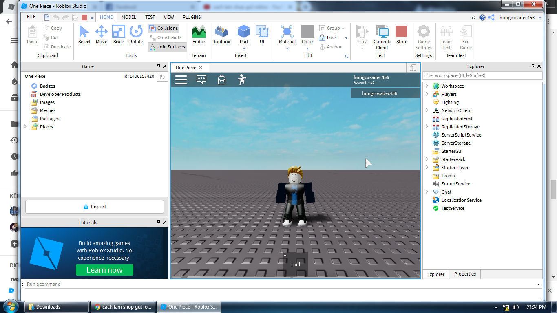557x313 pixels.
Task: Click the volume icon in system tray
Action: tap(516, 307)
